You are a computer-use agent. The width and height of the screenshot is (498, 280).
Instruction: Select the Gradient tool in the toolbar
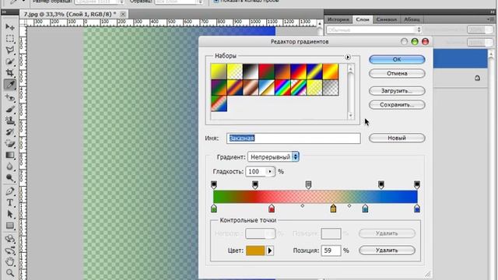pyautogui.click(x=10, y=155)
